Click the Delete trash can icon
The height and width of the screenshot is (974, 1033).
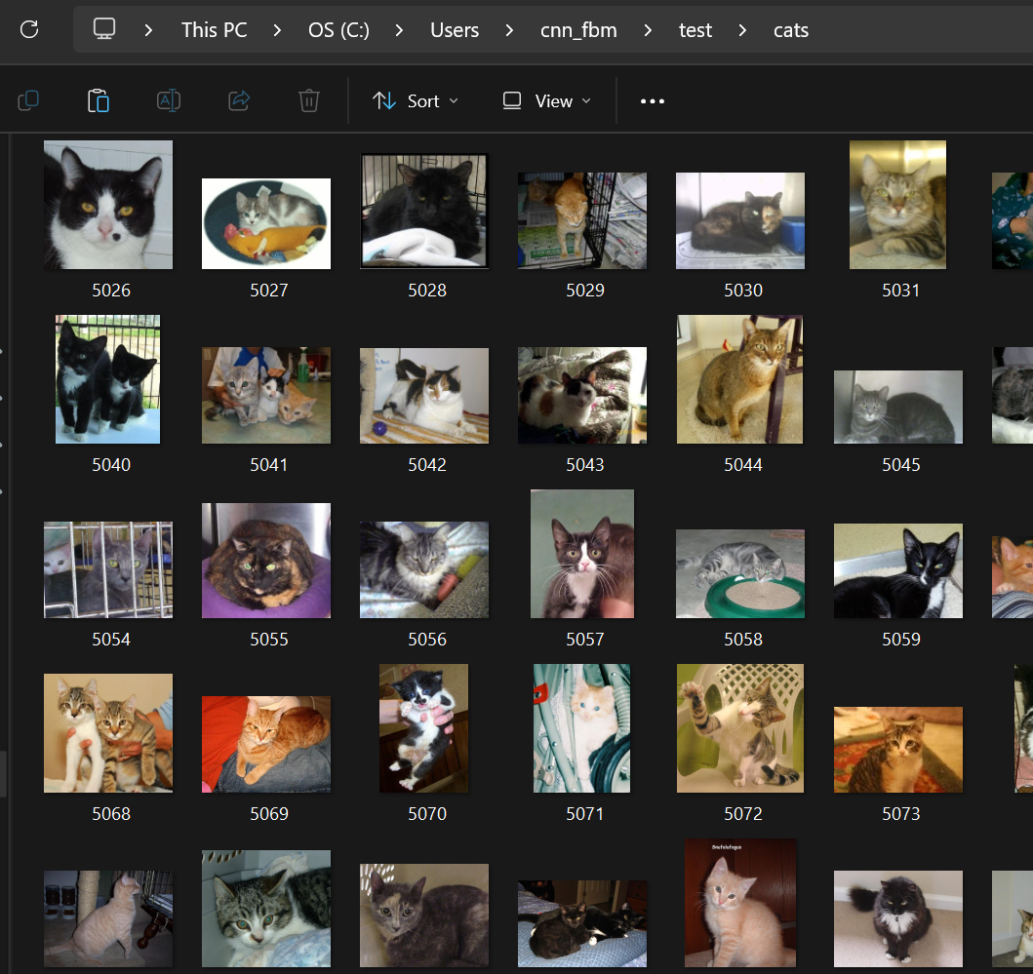309,100
